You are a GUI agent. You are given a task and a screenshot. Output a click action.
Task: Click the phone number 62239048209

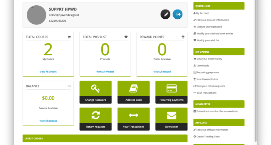[57, 21]
